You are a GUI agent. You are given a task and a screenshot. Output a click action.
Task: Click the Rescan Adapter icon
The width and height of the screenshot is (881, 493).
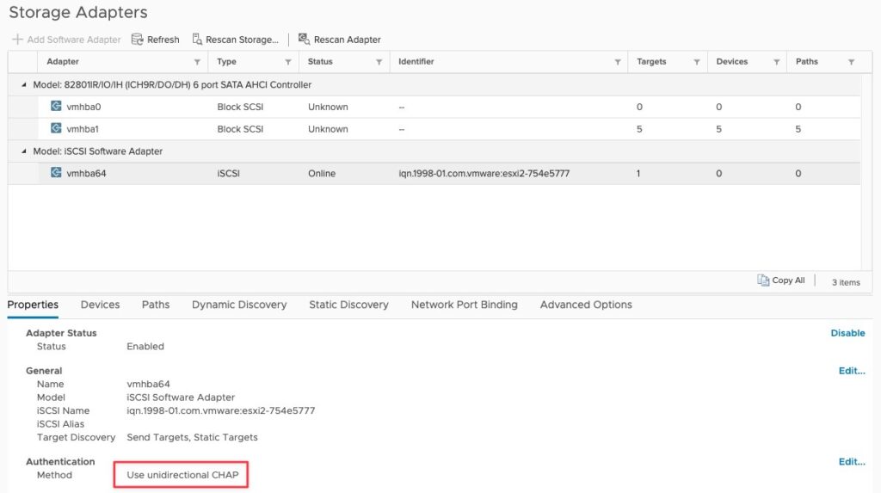[304, 40]
